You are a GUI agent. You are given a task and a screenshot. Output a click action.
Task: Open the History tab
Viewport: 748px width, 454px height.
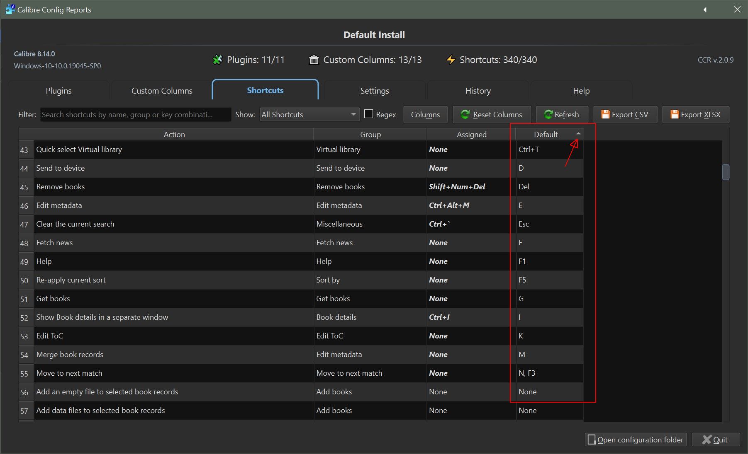coord(478,91)
